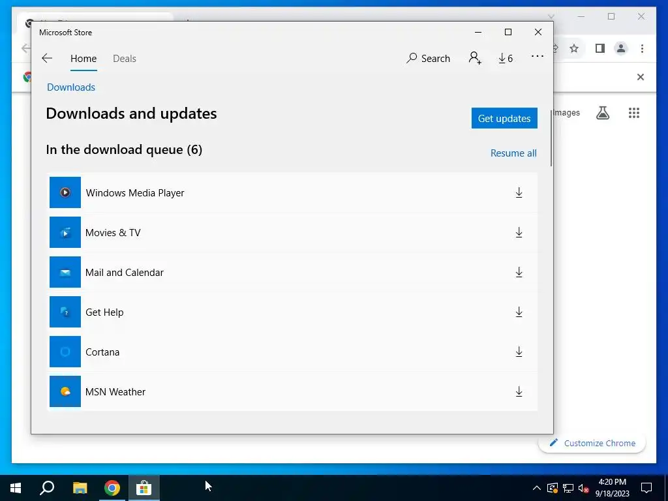Open the MSN Weather app tile icon
Image resolution: width=668 pixels, height=501 pixels.
[65, 391]
